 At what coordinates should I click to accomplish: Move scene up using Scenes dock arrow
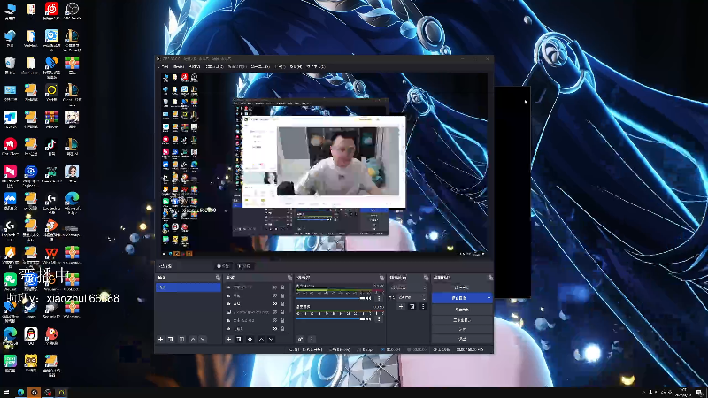coord(193,339)
